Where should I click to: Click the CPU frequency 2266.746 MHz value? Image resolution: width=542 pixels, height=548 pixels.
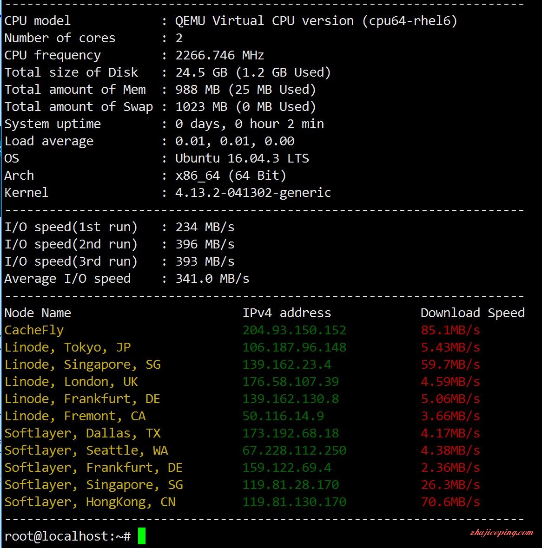220,55
